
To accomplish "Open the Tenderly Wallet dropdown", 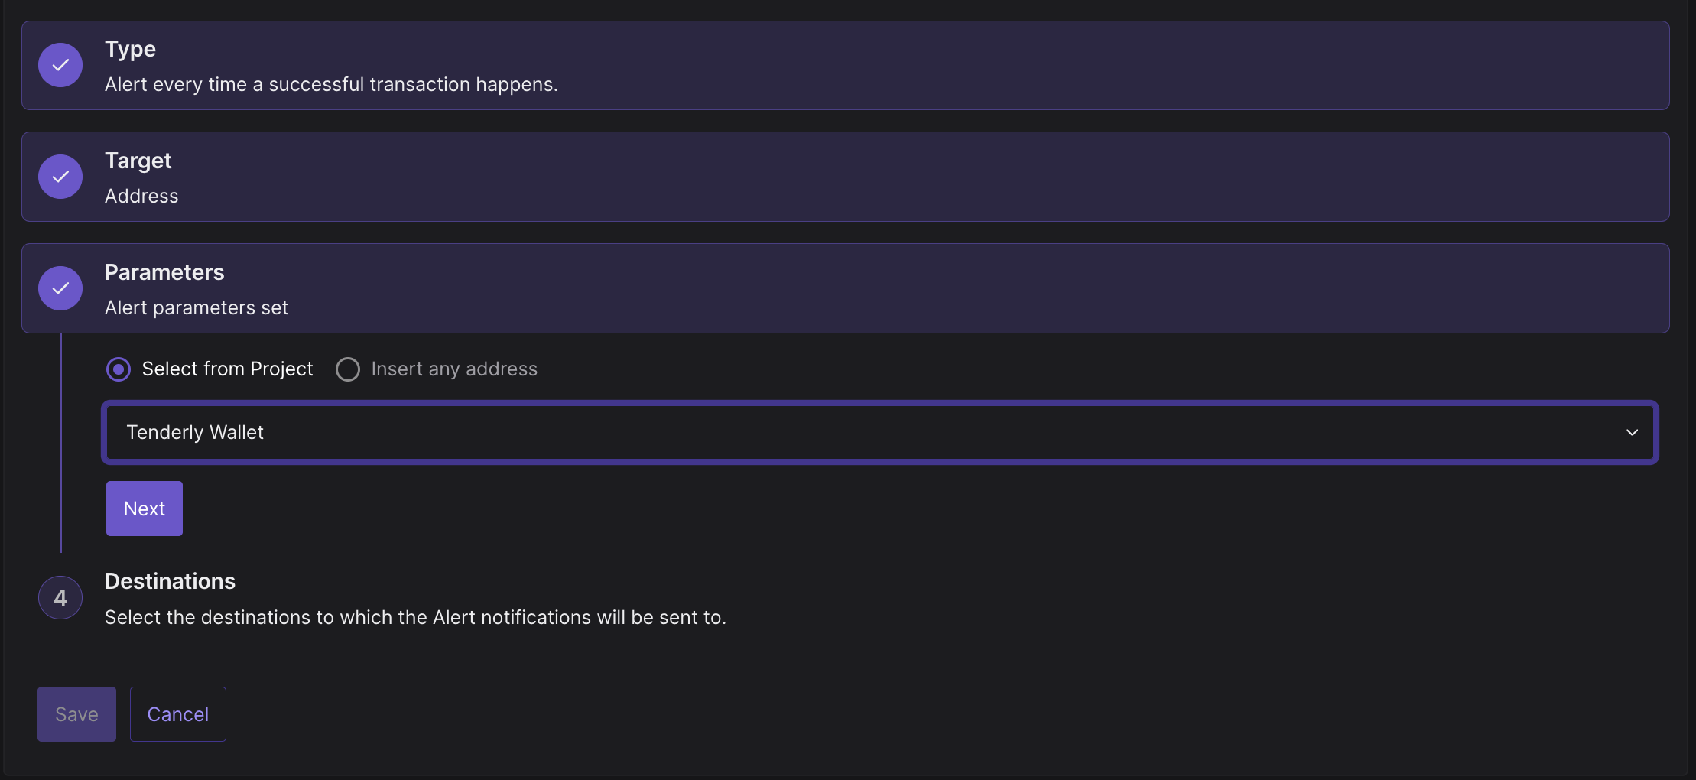I will pos(879,432).
